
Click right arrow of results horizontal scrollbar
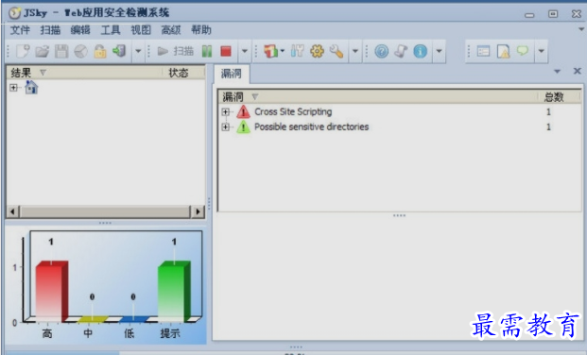pos(199,211)
